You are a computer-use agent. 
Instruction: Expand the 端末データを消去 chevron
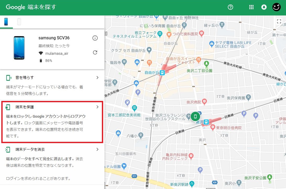click(97, 149)
